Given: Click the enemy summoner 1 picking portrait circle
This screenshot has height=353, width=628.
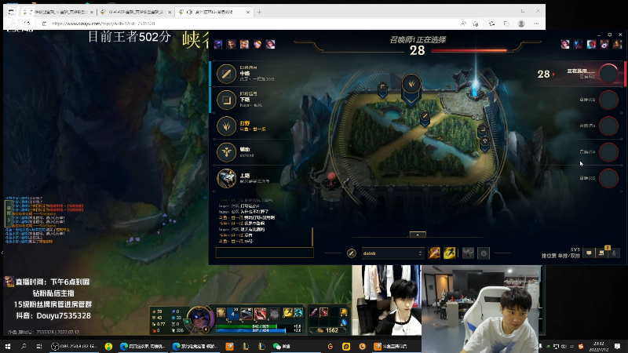Looking at the screenshot, I should click(609, 74).
